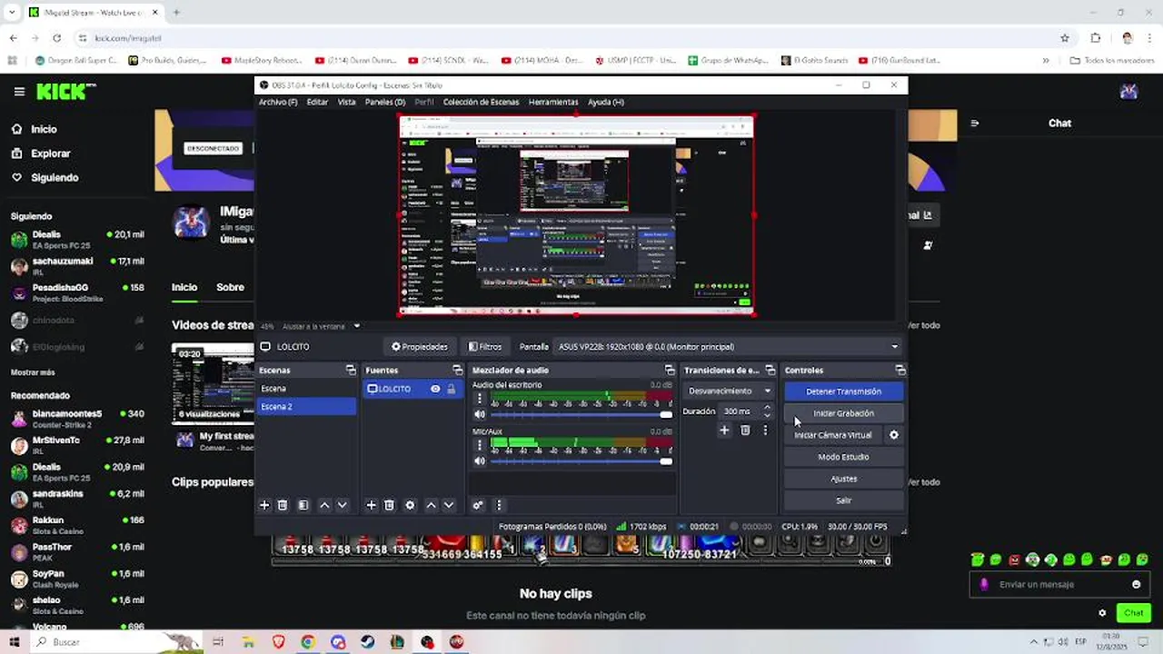
Task: Open virtual camera settings gear
Action: coord(894,435)
